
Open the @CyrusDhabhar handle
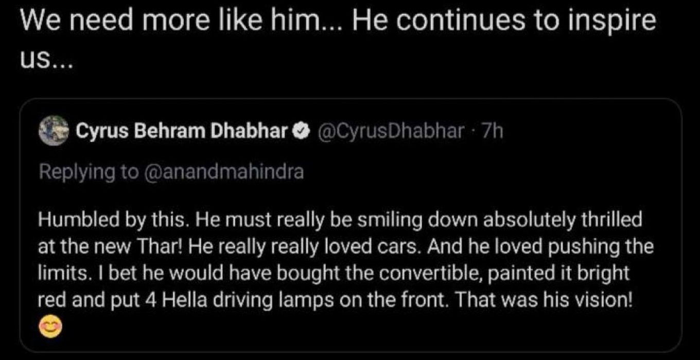click(x=392, y=132)
